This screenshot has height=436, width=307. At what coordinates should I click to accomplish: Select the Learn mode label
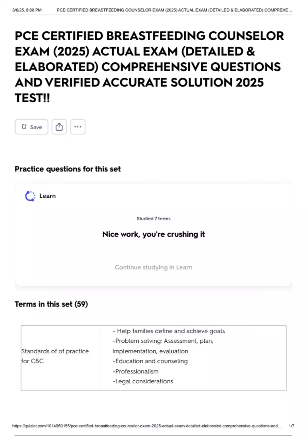click(47, 196)
